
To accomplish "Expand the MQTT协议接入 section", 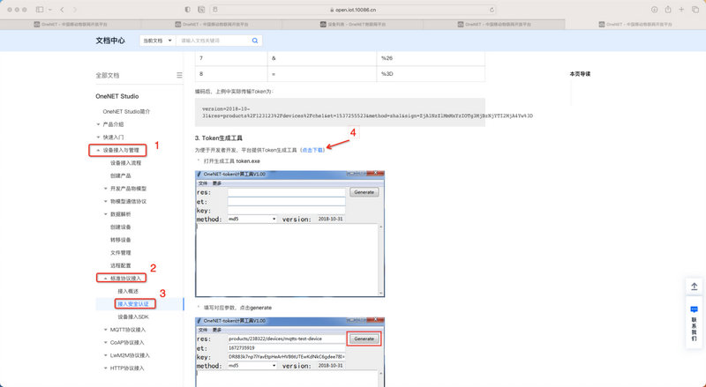I will [105, 329].
